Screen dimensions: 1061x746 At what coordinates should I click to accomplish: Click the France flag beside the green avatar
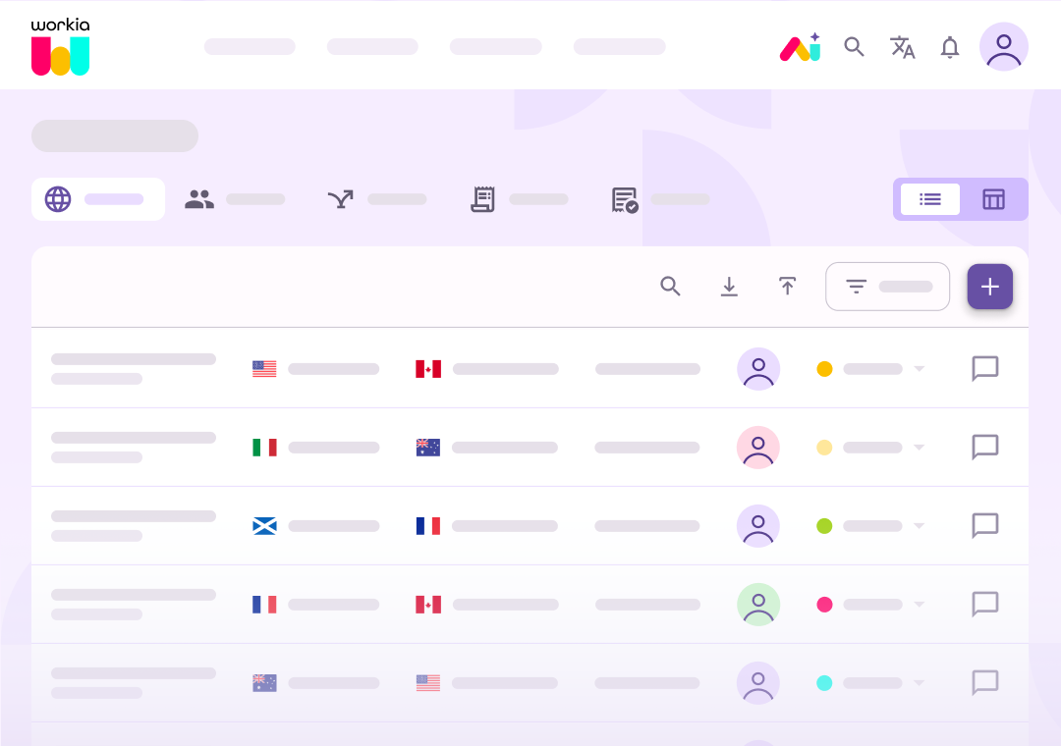[x=264, y=604]
